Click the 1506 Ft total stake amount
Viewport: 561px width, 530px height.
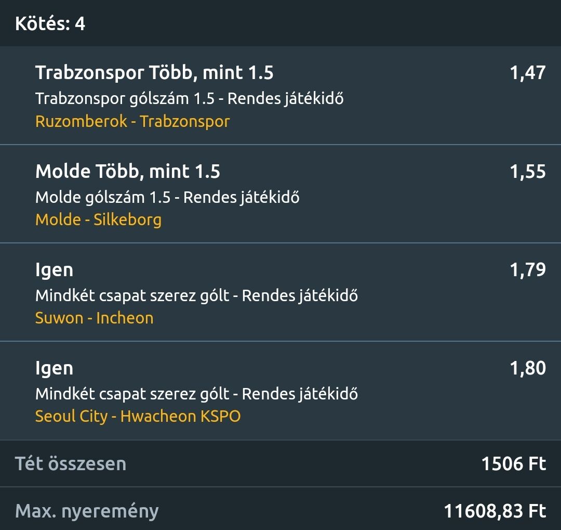(x=513, y=463)
